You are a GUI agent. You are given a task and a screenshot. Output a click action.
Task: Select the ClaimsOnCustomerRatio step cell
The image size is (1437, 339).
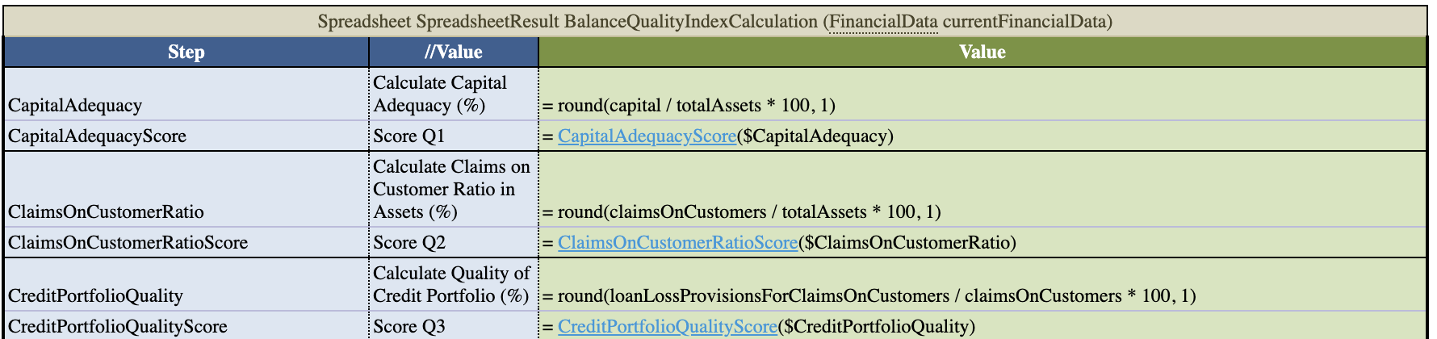click(106, 212)
